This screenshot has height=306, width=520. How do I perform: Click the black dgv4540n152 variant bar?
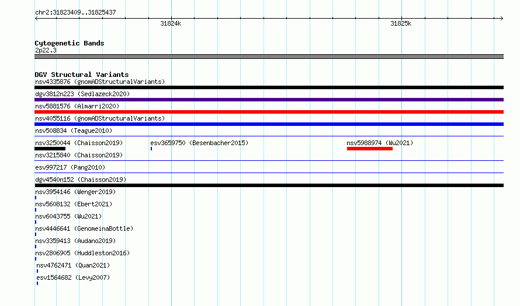[269, 185]
